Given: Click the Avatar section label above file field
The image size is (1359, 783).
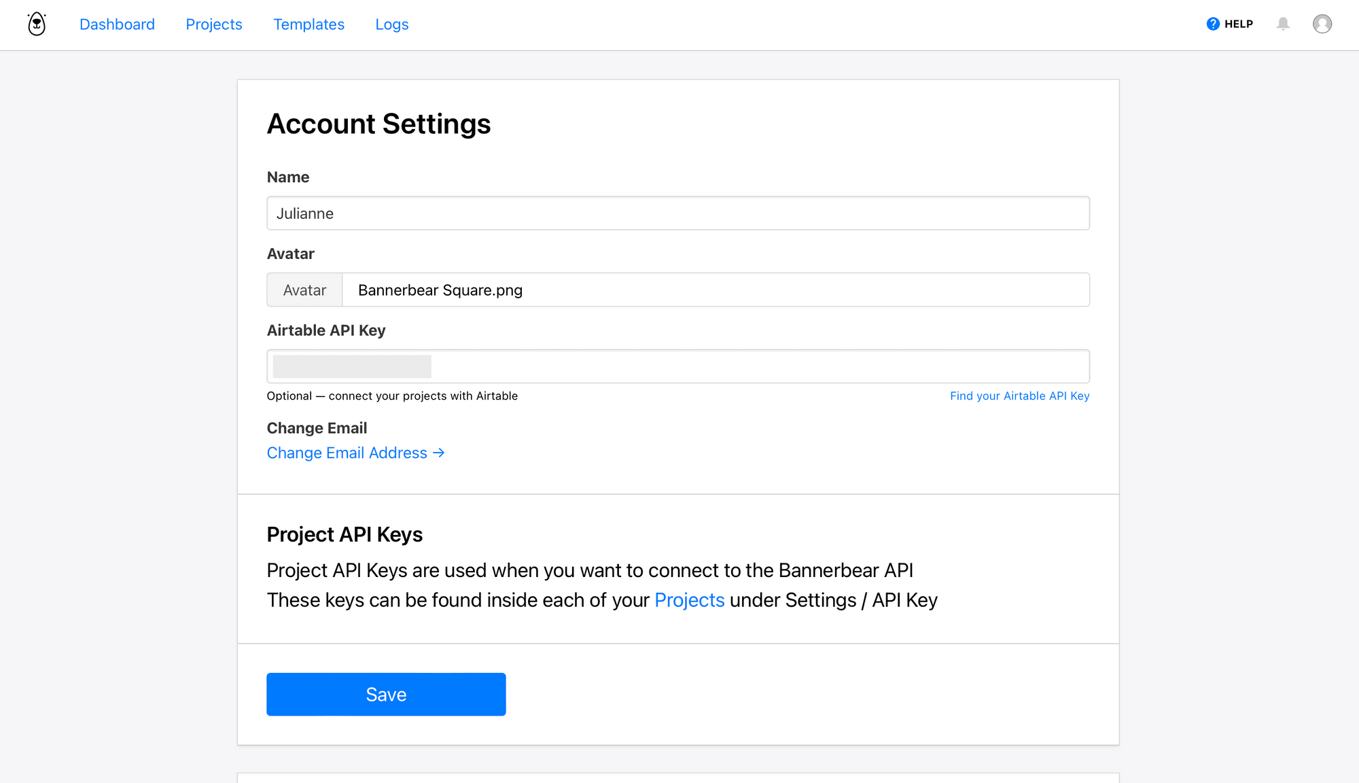Looking at the screenshot, I should pos(291,254).
